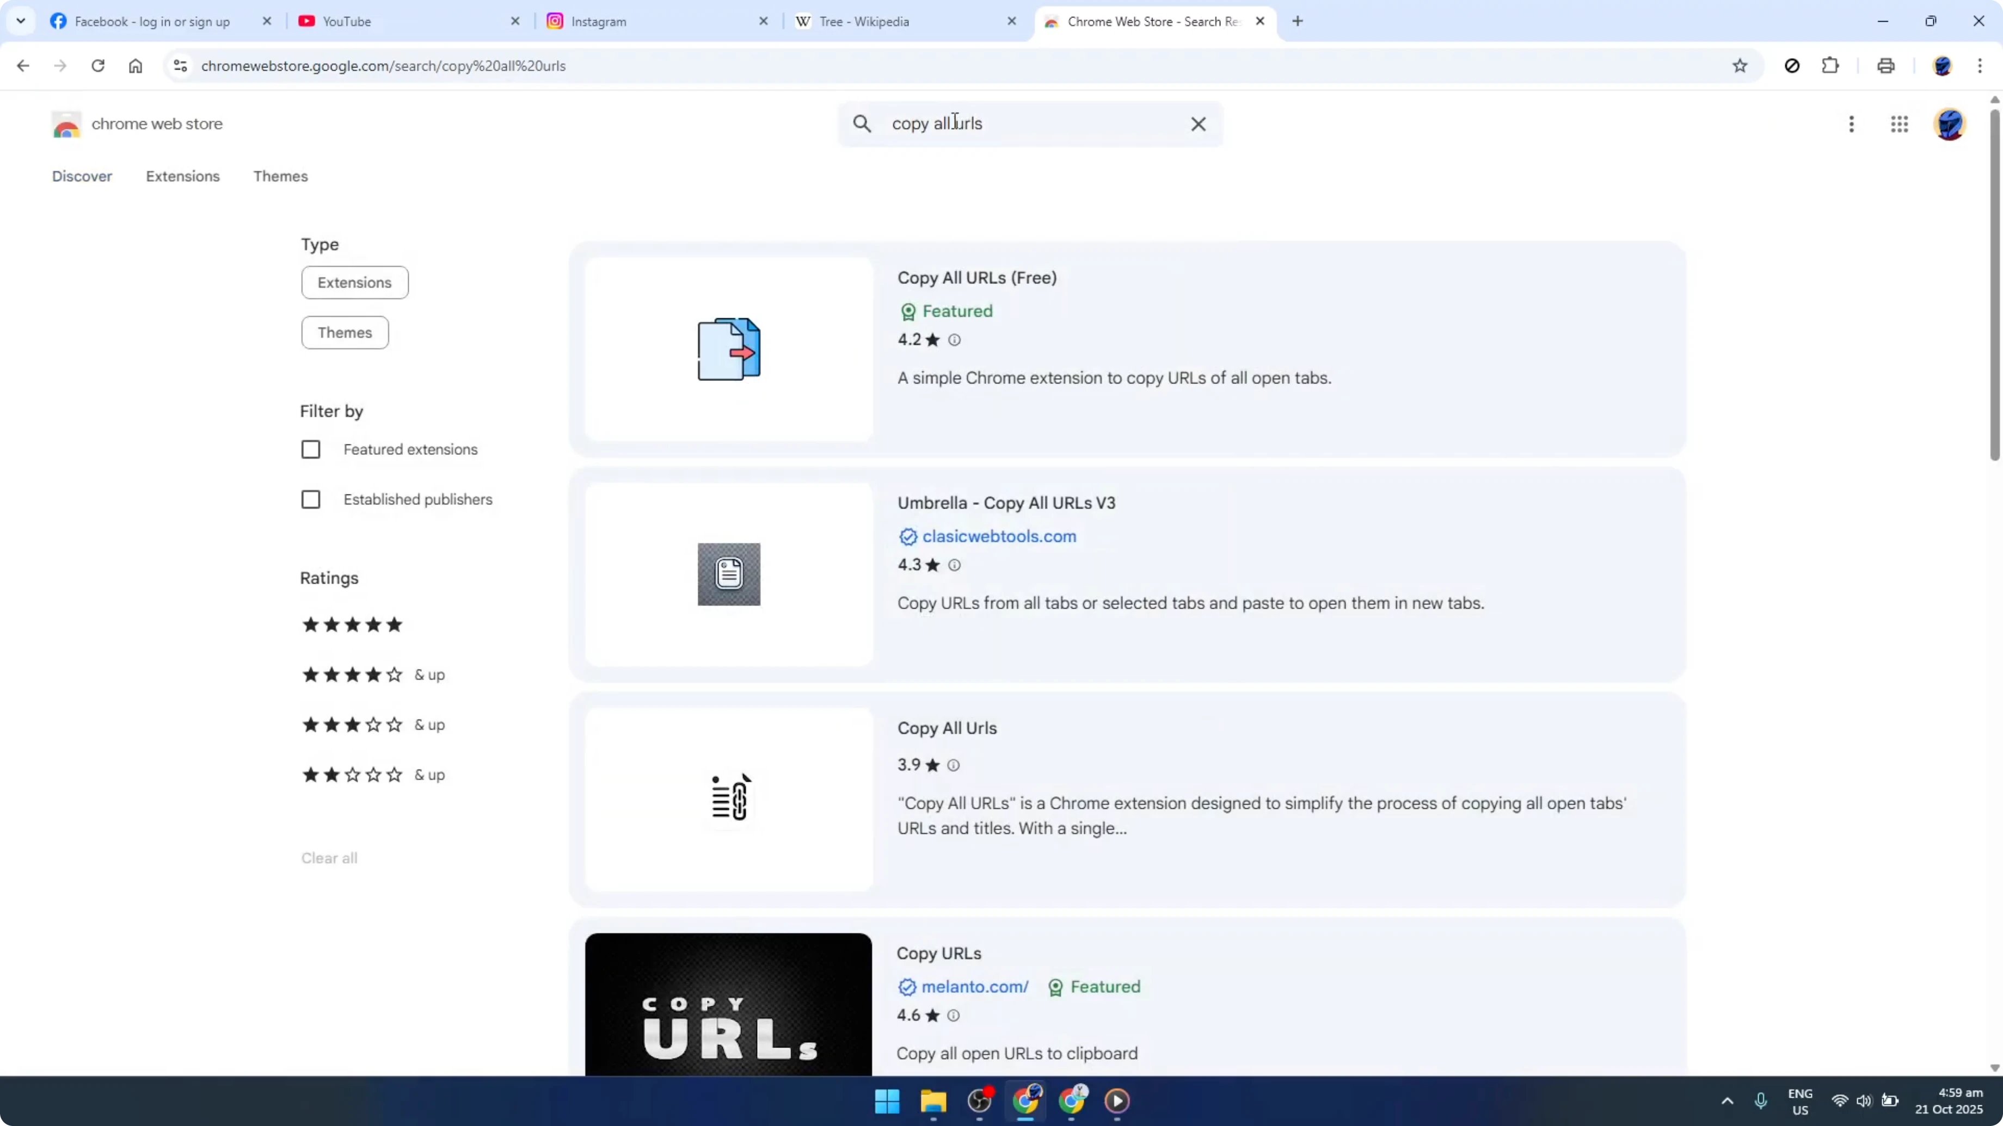Go to the browser home page
The image size is (2003, 1126).
pyautogui.click(x=136, y=66)
